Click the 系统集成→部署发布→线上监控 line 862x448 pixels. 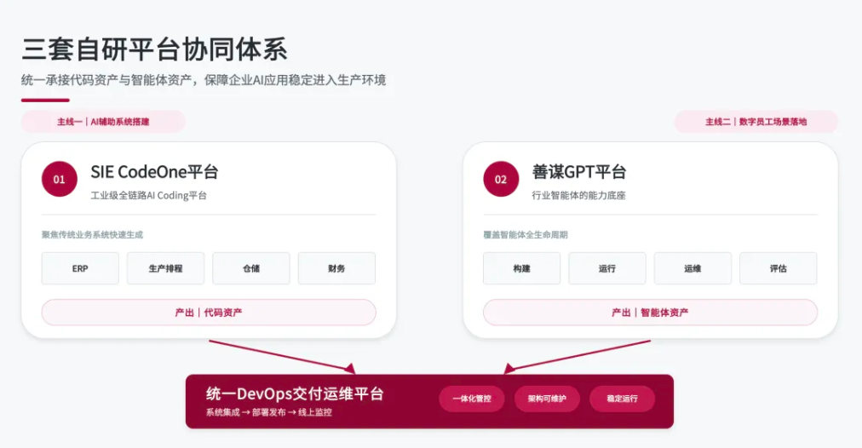(x=269, y=412)
